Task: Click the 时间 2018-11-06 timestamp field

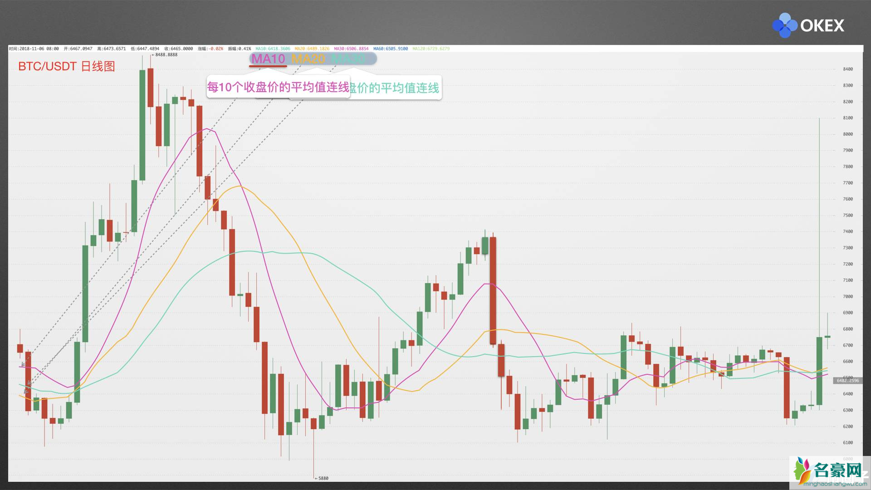Action: point(34,49)
